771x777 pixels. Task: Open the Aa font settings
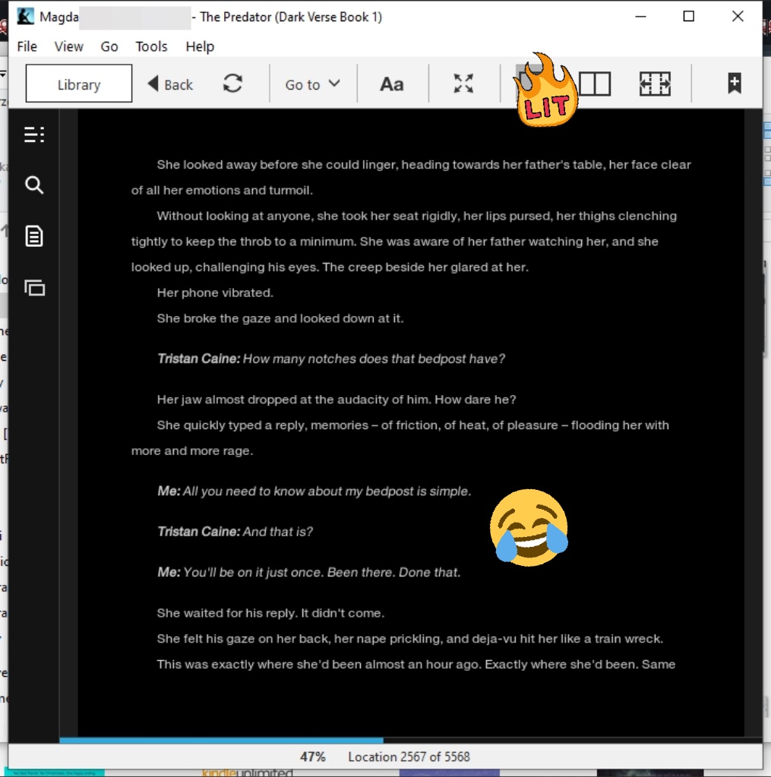click(x=391, y=84)
